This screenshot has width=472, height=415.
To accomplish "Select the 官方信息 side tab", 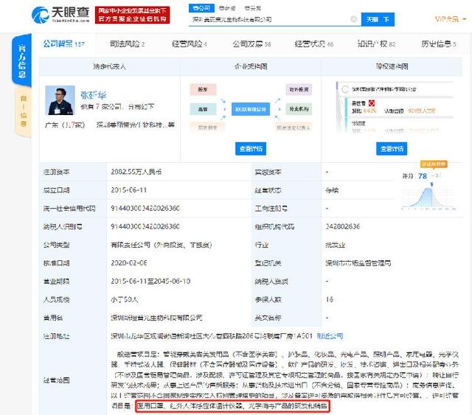I will pos(21,61).
